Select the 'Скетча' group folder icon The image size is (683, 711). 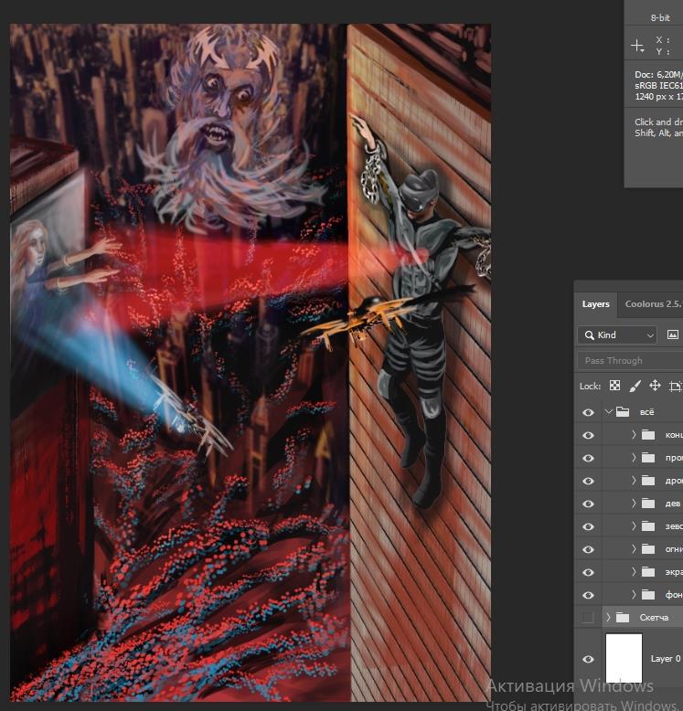[x=623, y=618]
